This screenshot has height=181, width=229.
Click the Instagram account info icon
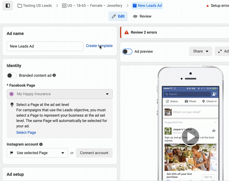point(41,144)
